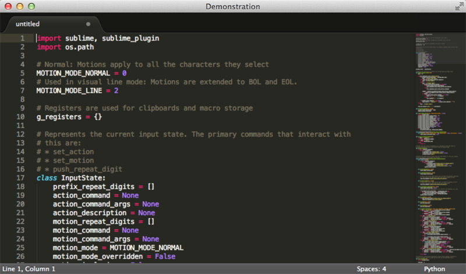Click the comment '# Registers are used for clipboards'
This screenshot has width=466, height=274.
[144, 108]
